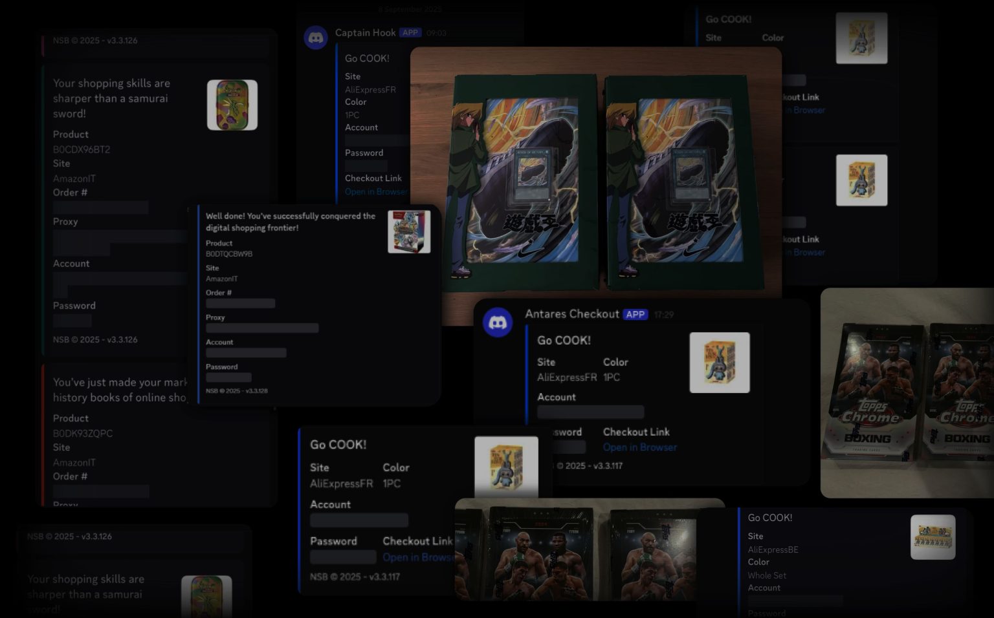Open the Whole Set thumbnail in AliExpressBE card
This screenshot has height=618, width=994.
[x=933, y=537]
